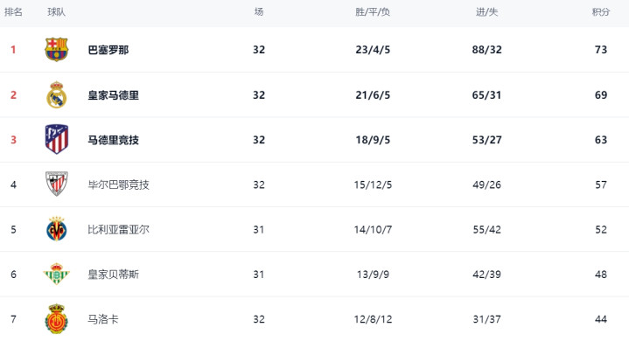Open the 皇家马德里 team page
629x341 pixels.
pyautogui.click(x=114, y=95)
